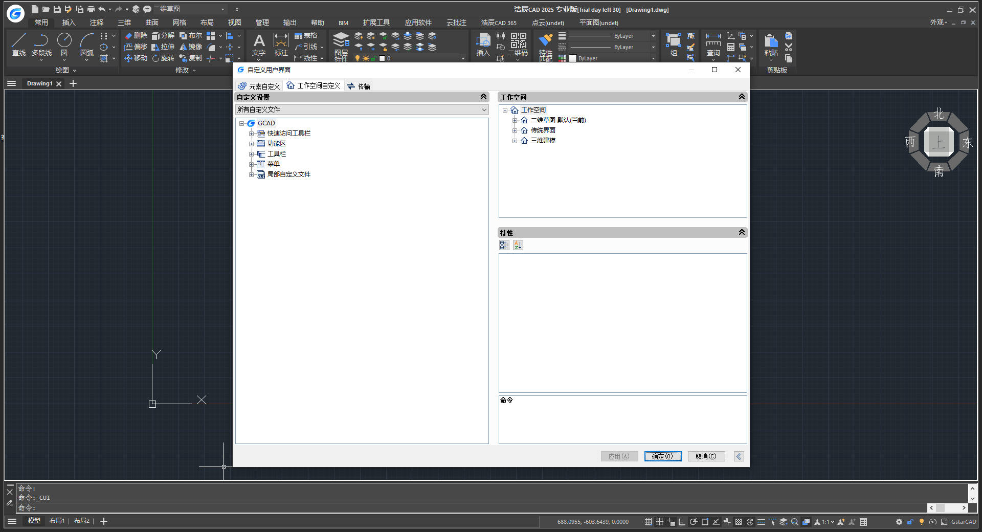Click the Move (移动) tool
Viewport: 982px width, 532px height.
point(136,58)
